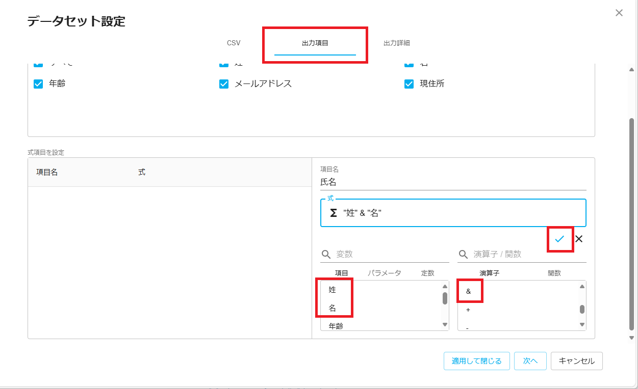
Task: Switch to the 関数 tab
Action: pos(554,273)
